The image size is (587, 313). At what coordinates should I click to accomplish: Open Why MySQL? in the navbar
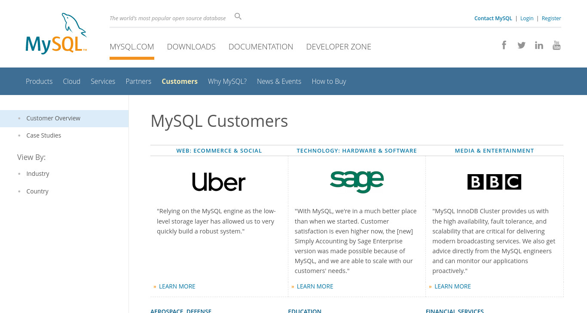click(x=227, y=81)
